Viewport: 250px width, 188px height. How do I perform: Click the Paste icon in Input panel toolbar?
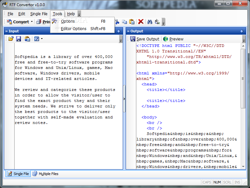[x=27, y=39]
